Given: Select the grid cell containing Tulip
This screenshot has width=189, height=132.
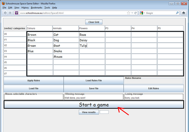Looking at the screenshot, I should coord(92,45).
